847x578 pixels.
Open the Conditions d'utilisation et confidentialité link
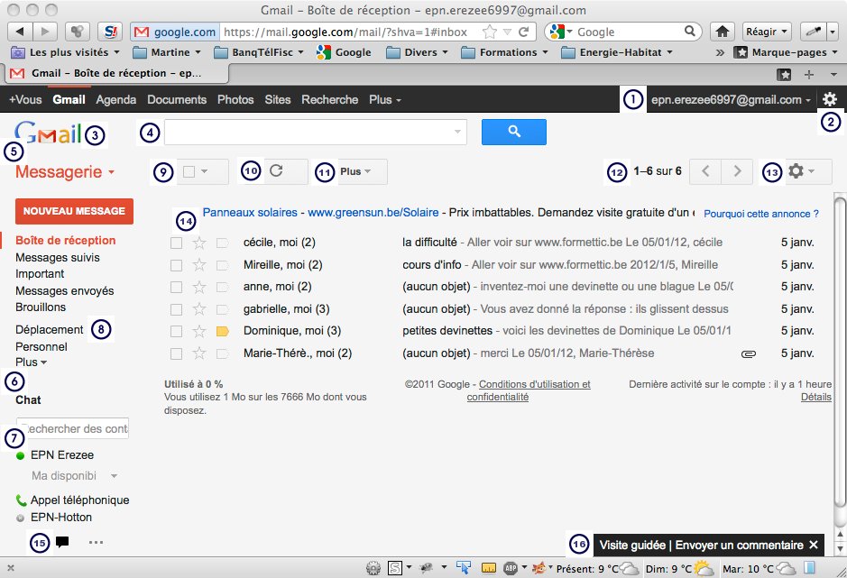coord(529,390)
